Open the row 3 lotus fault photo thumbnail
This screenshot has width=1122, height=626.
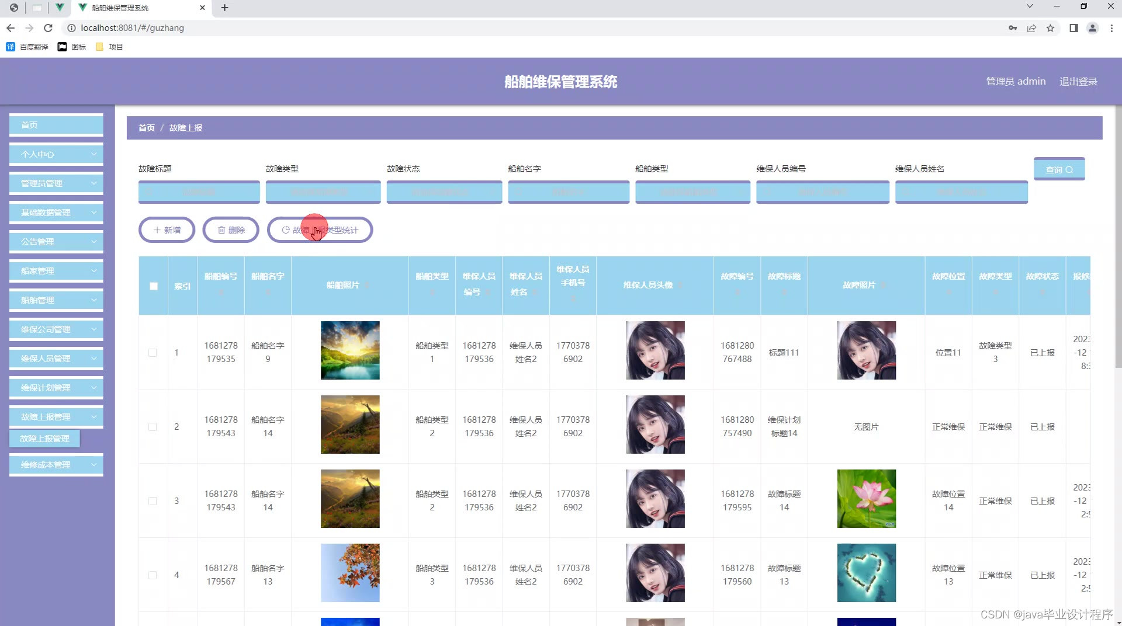pyautogui.click(x=866, y=499)
